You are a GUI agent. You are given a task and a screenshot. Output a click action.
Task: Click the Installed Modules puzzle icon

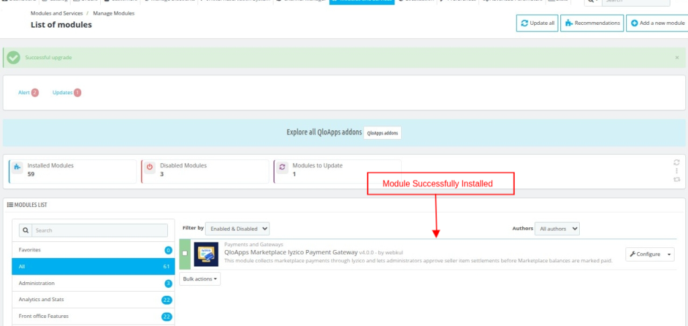(x=17, y=167)
